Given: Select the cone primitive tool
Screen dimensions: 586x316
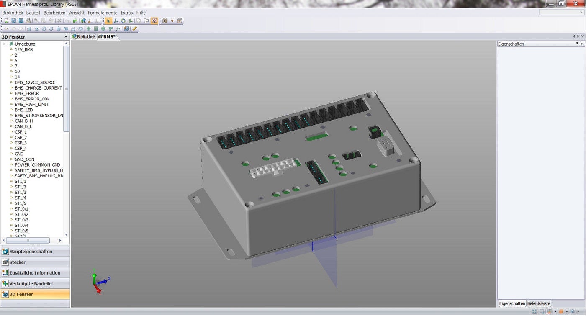Looking at the screenshot, I should click(x=36, y=28).
